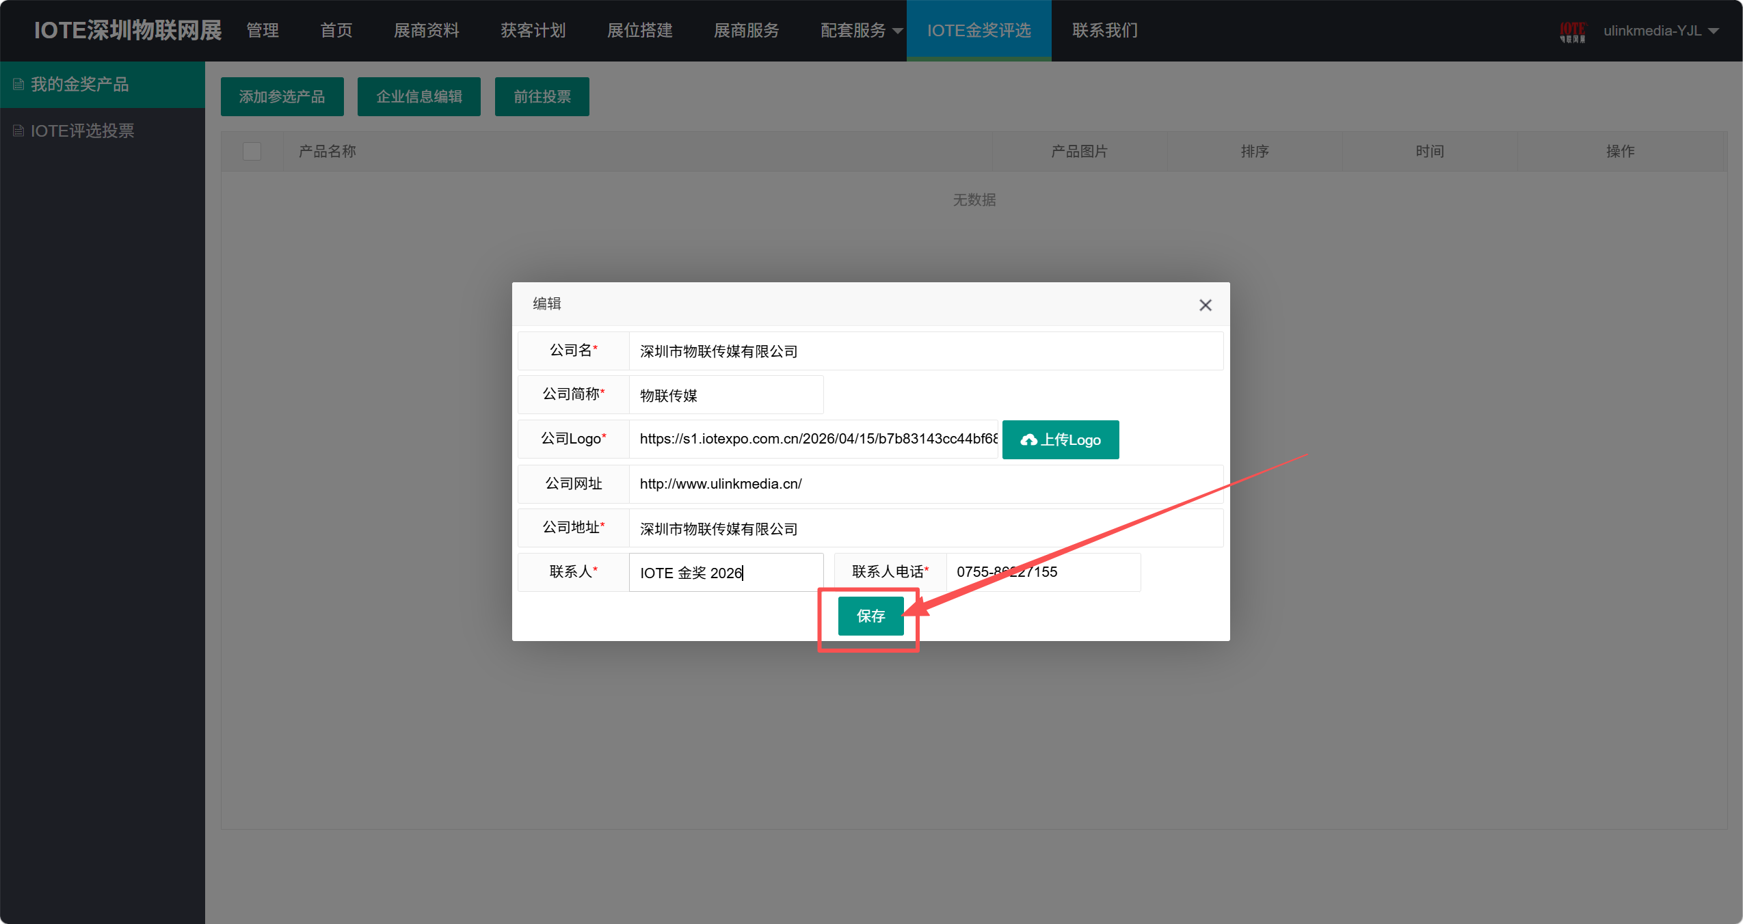Close the 编辑 dialog with X icon
The width and height of the screenshot is (1743, 924).
click(1205, 305)
